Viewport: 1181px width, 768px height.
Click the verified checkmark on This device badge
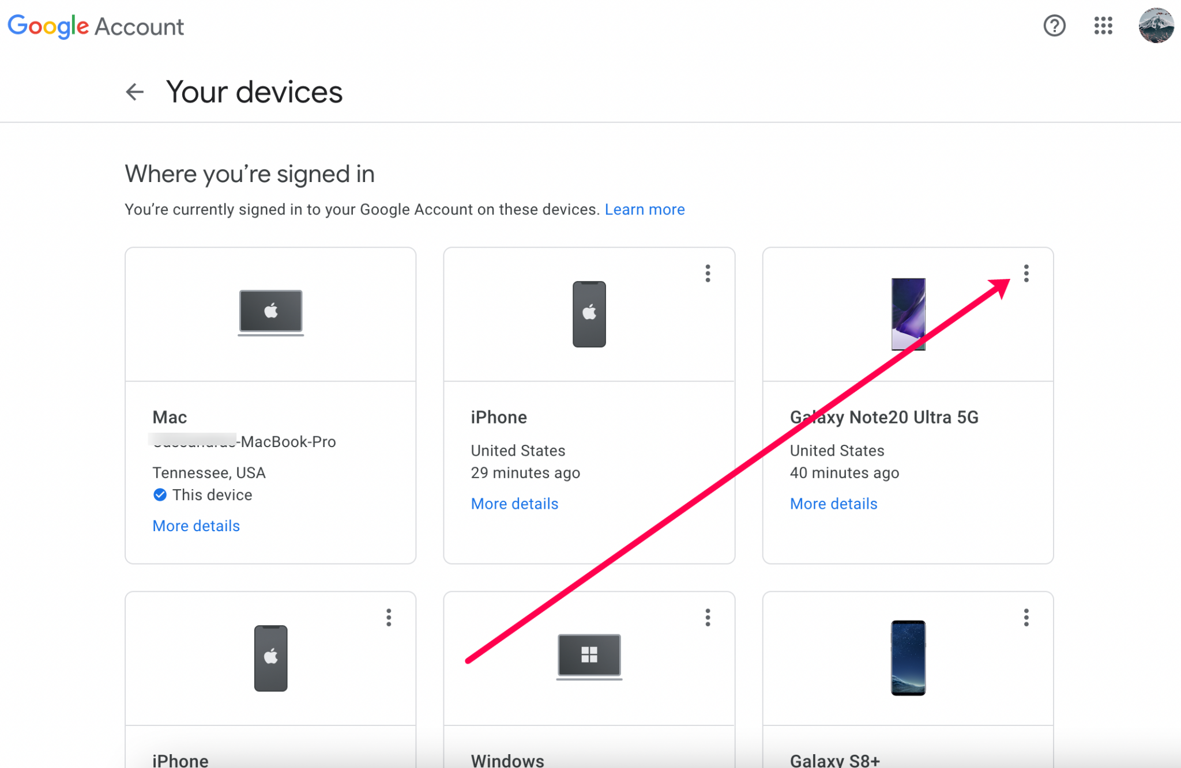159,495
